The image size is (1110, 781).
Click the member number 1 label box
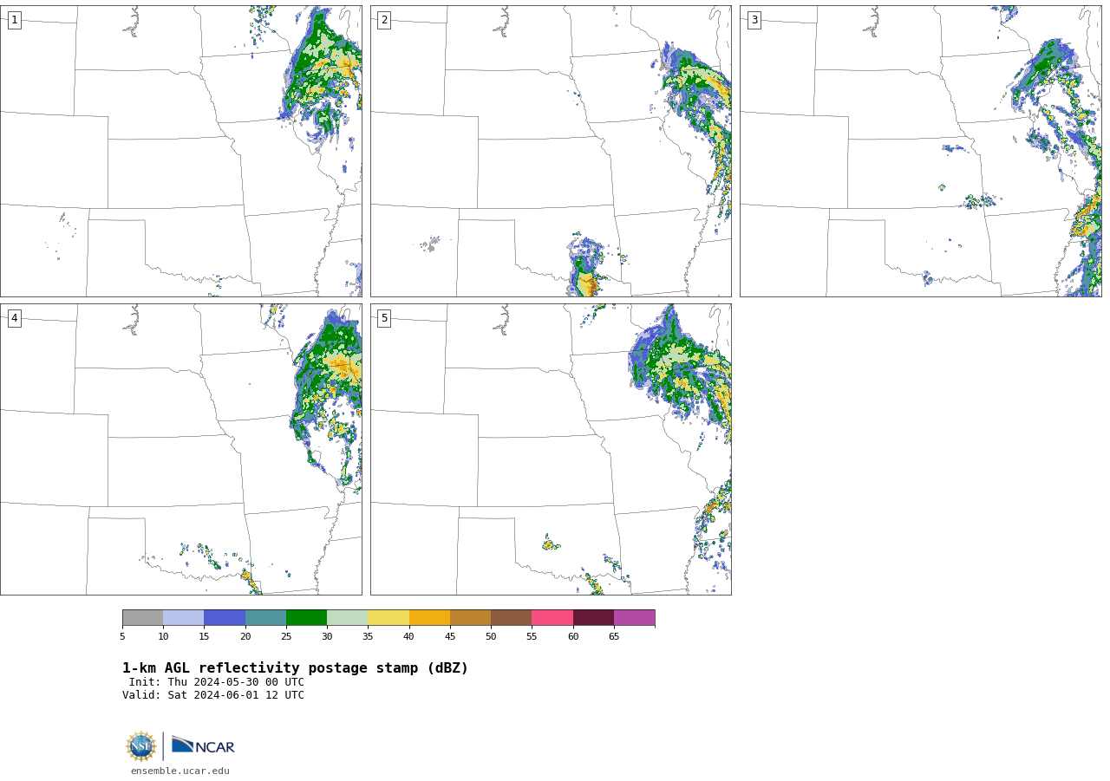[14, 20]
